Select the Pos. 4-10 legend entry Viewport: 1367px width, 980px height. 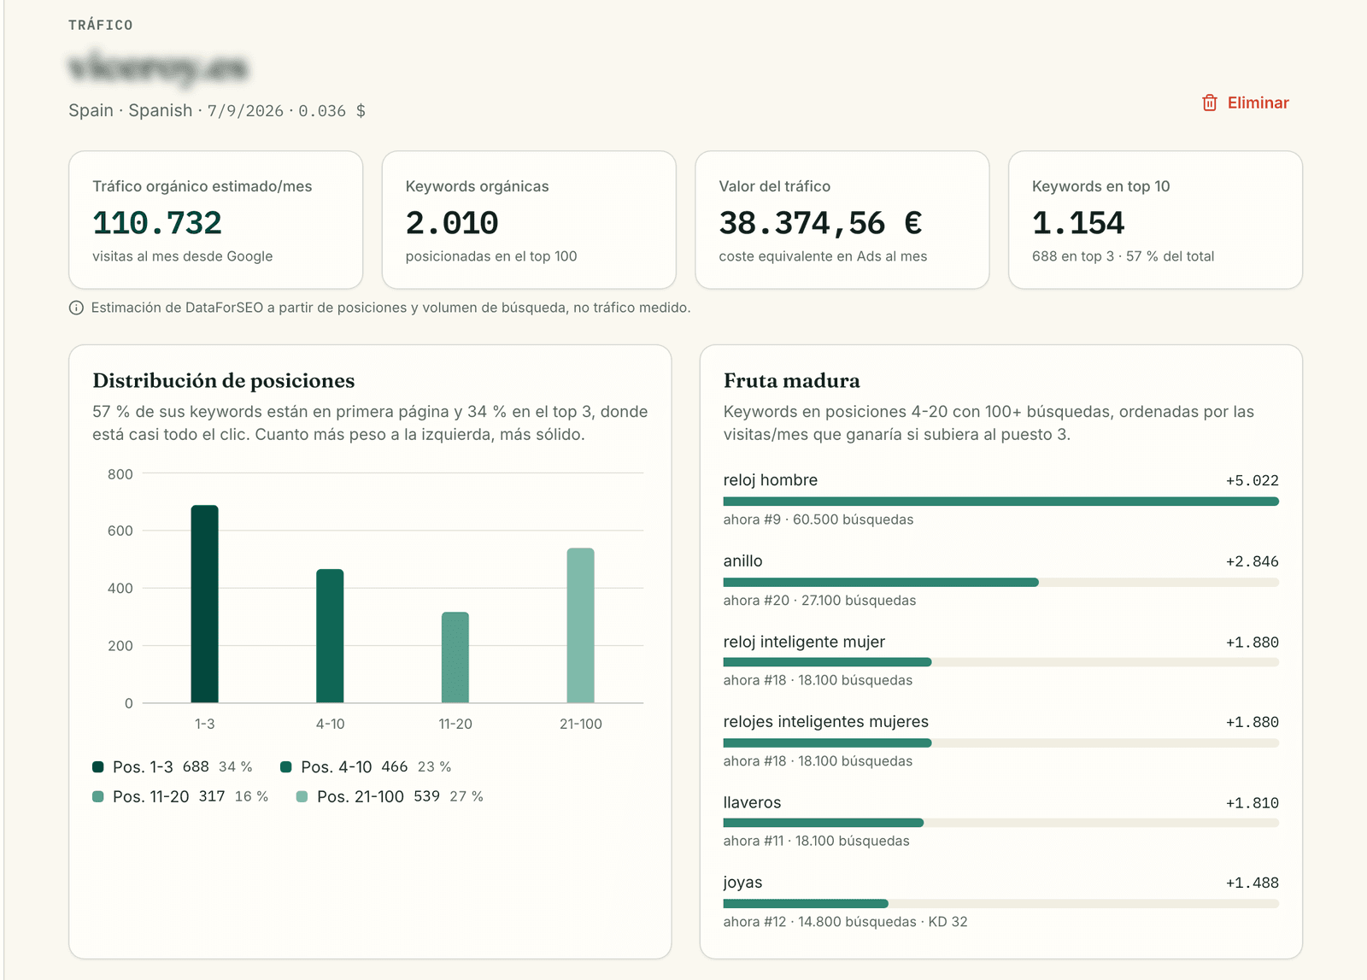pos(366,766)
